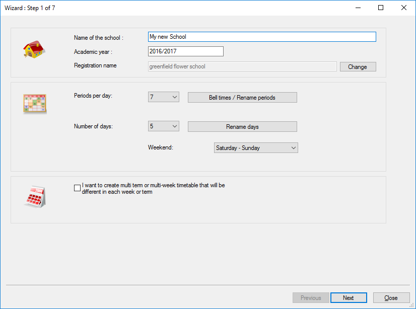
Task: Click the school house icon
Action: coord(34,50)
